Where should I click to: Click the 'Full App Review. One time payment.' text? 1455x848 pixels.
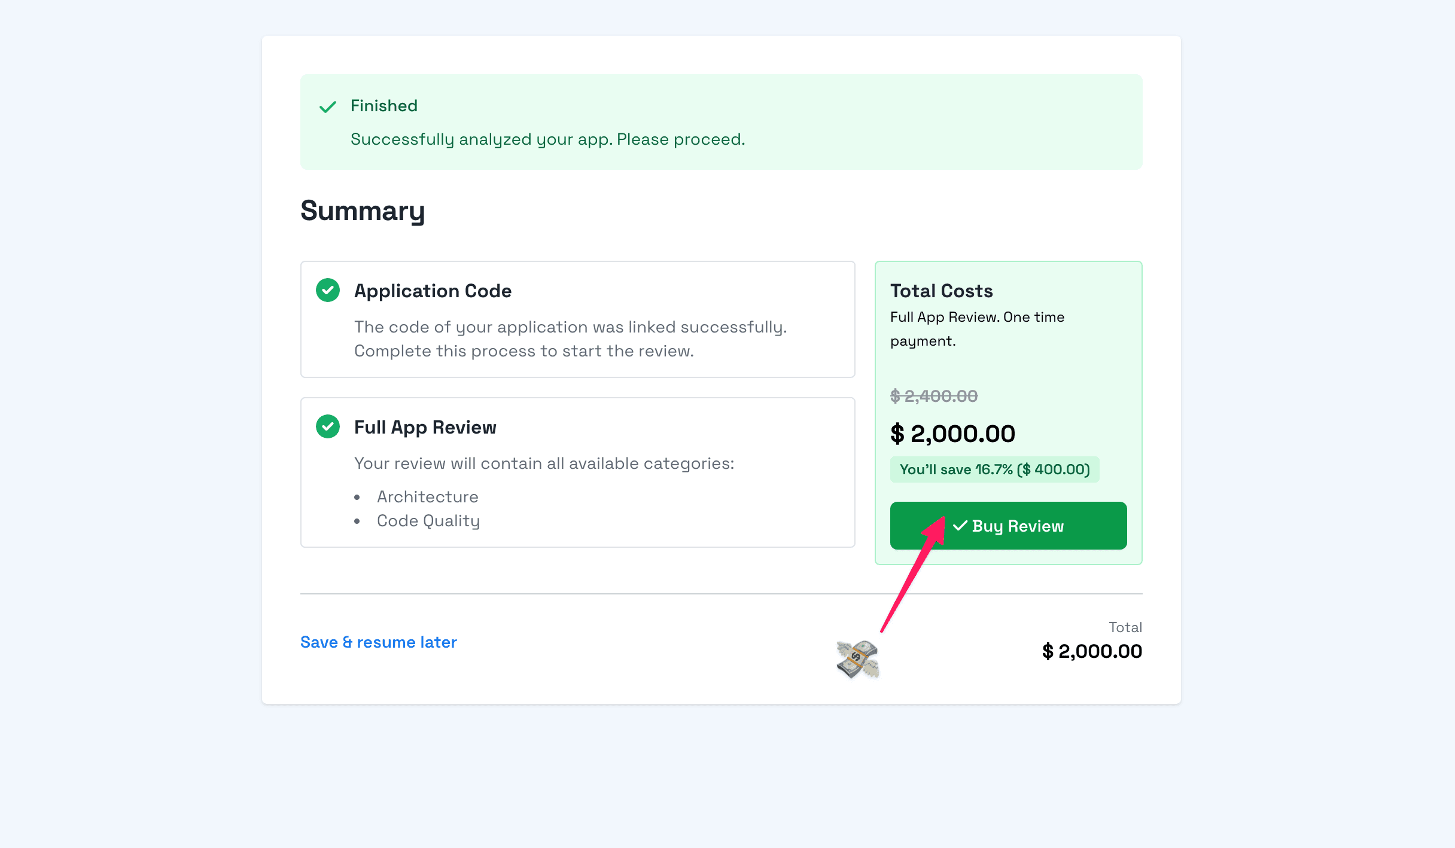(x=977, y=328)
